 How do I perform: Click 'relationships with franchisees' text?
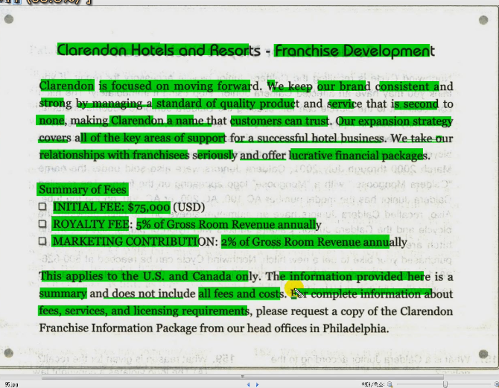coord(114,155)
